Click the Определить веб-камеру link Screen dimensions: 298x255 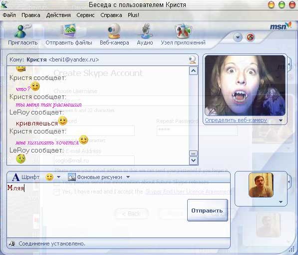point(236,120)
